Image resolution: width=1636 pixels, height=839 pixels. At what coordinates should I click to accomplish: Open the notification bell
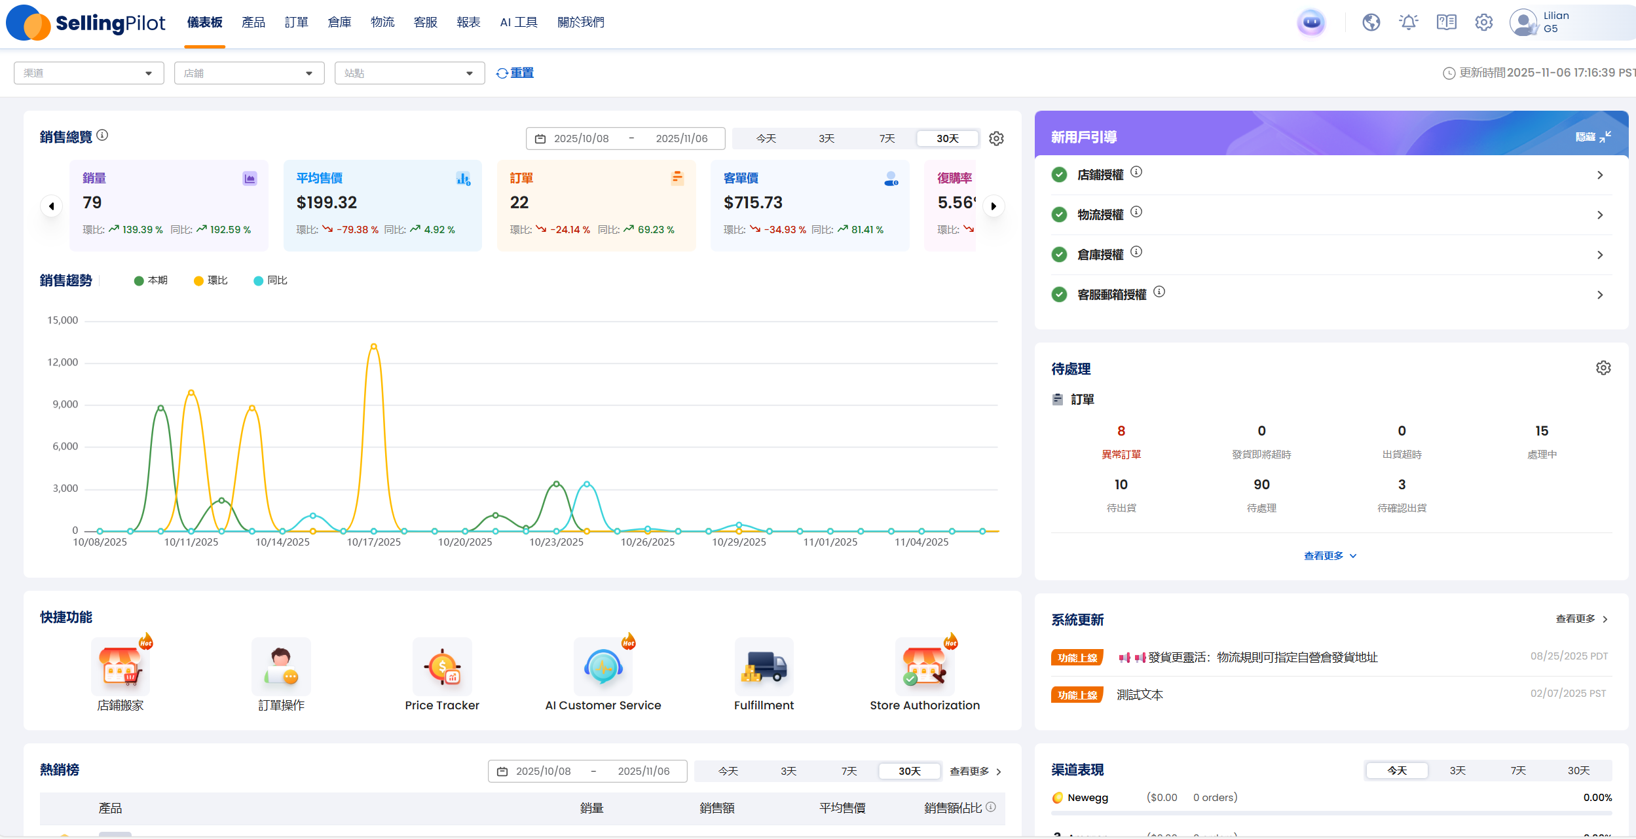point(1409,23)
